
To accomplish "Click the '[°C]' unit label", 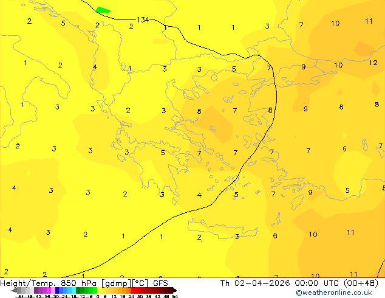I will pos(140,283).
